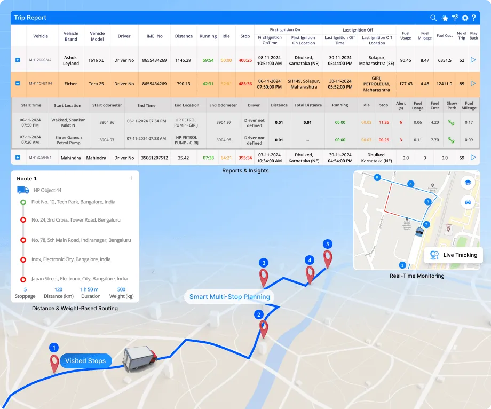The height and width of the screenshot is (409, 491).
Task: Click the plus icon in Route 1 panel
Action: coord(131,178)
